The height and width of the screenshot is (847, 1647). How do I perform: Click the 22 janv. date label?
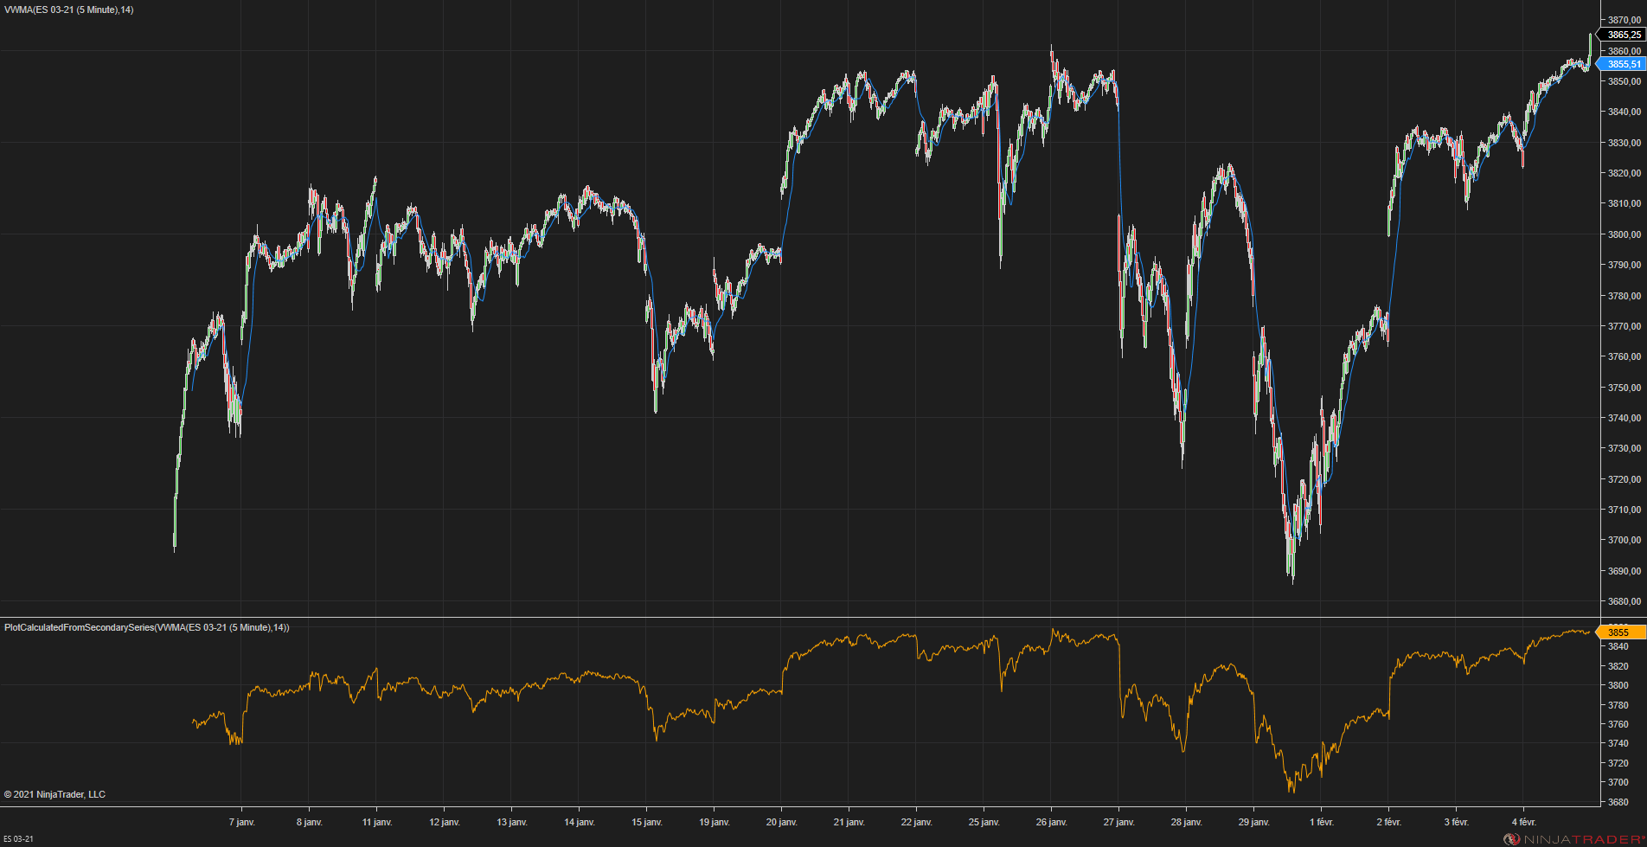click(x=916, y=822)
